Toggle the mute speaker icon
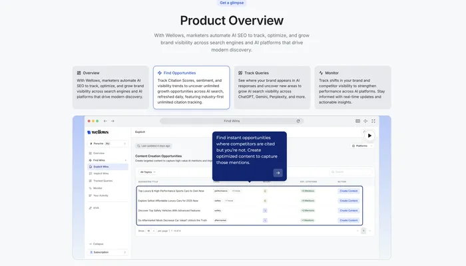Image resolution: width=466 pixels, height=266 pixels. tap(366, 121)
